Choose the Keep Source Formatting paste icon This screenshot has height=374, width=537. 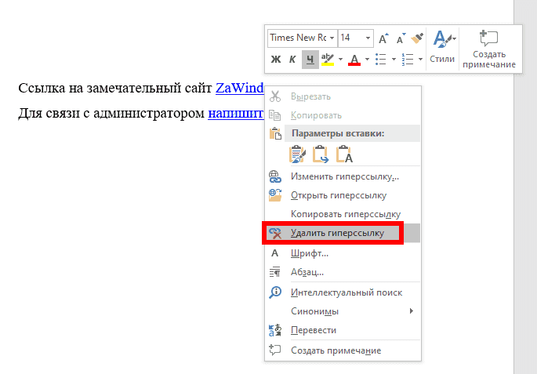(x=297, y=154)
